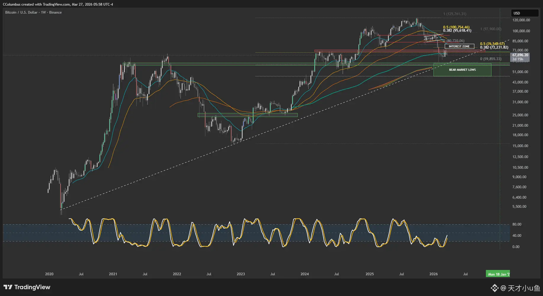543x296 pixels.
Task: Click 51,000.00 on the price axis
Action: pos(520,72)
